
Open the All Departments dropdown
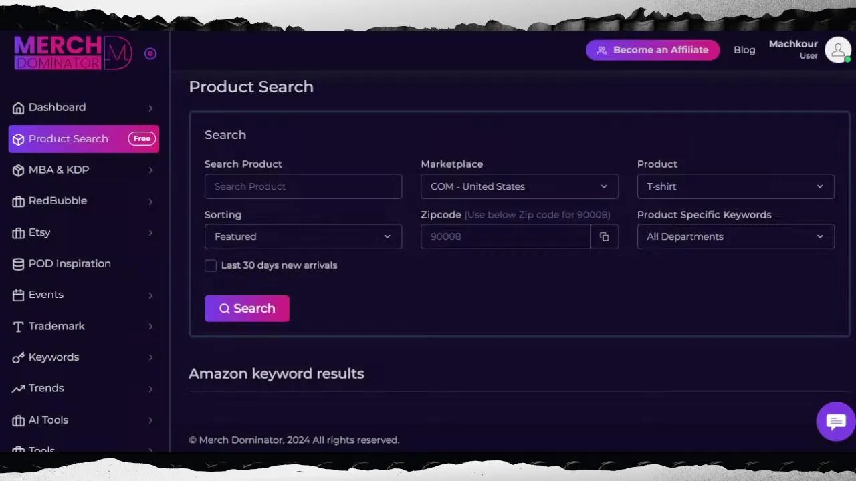point(735,236)
